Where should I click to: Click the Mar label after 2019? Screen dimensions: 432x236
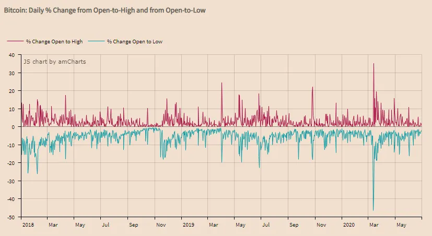(214, 225)
